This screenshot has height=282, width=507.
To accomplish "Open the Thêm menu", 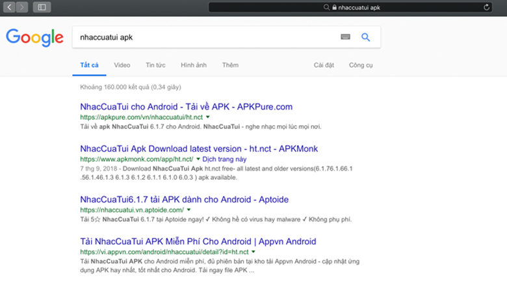I will 230,65.
